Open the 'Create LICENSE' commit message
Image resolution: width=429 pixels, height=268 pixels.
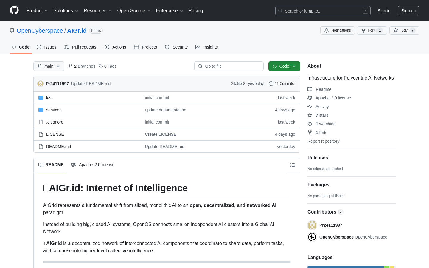161,134
